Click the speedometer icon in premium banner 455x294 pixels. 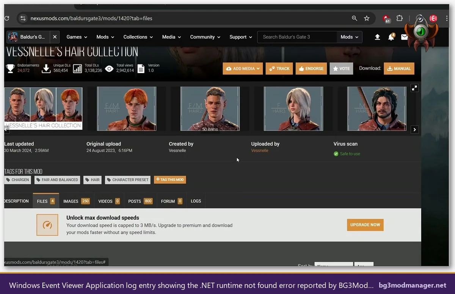pyautogui.click(x=47, y=225)
